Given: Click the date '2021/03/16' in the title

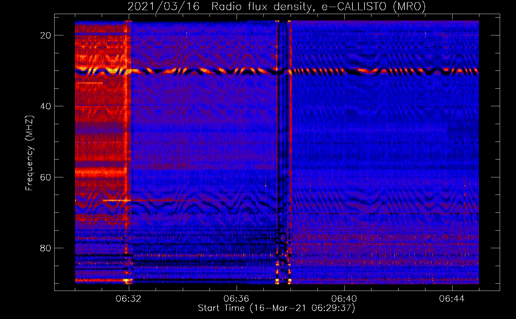Looking at the screenshot, I should point(163,6).
